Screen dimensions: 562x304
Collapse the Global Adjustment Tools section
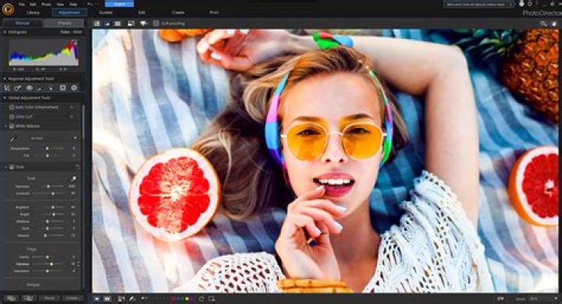[x=5, y=97]
